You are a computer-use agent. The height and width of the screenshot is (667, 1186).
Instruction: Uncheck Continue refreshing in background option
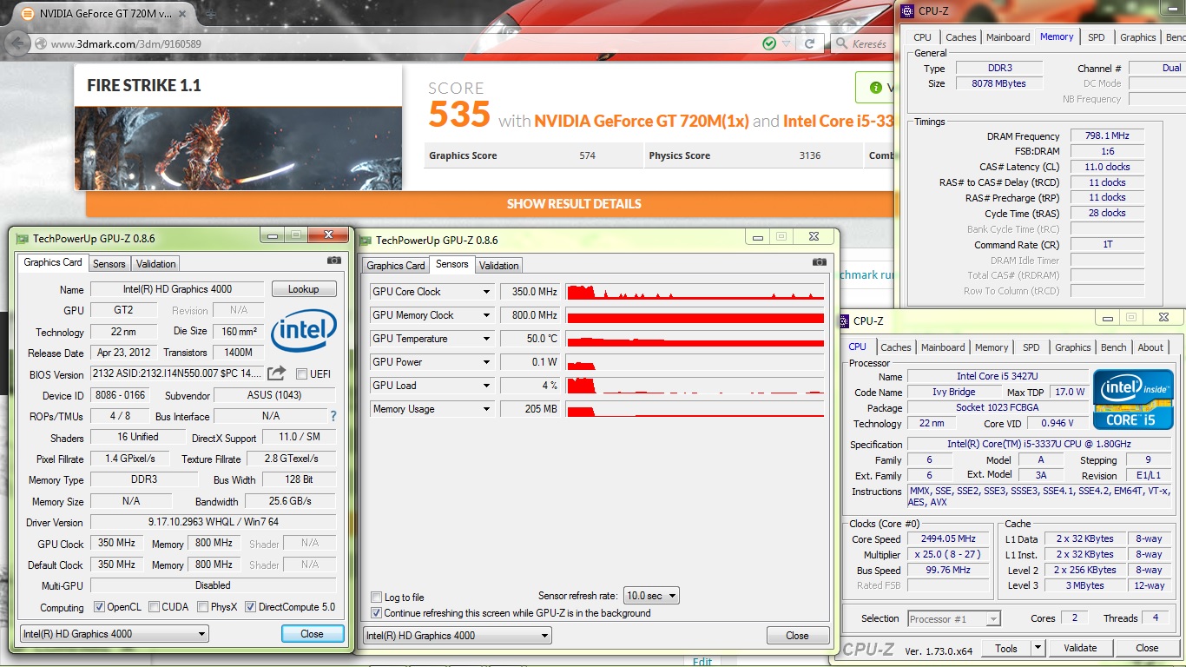376,612
